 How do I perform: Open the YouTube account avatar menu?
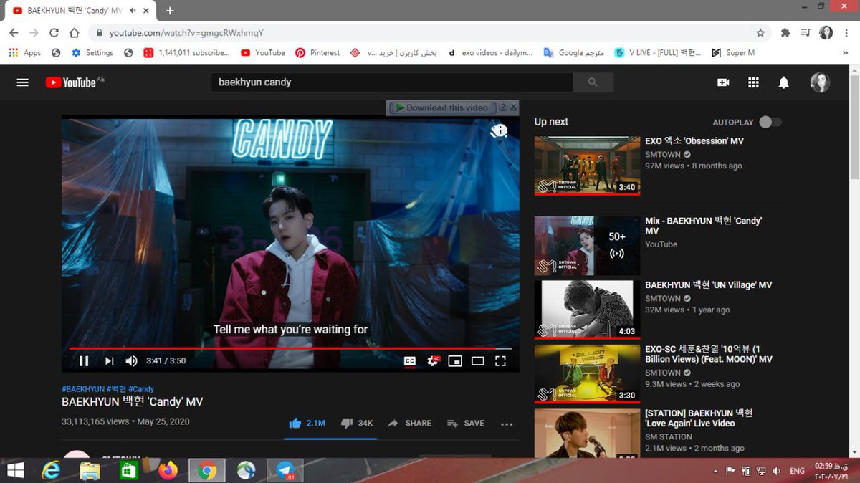pos(820,82)
